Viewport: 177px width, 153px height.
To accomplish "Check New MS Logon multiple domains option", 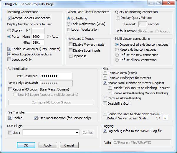I will [15, 94].
